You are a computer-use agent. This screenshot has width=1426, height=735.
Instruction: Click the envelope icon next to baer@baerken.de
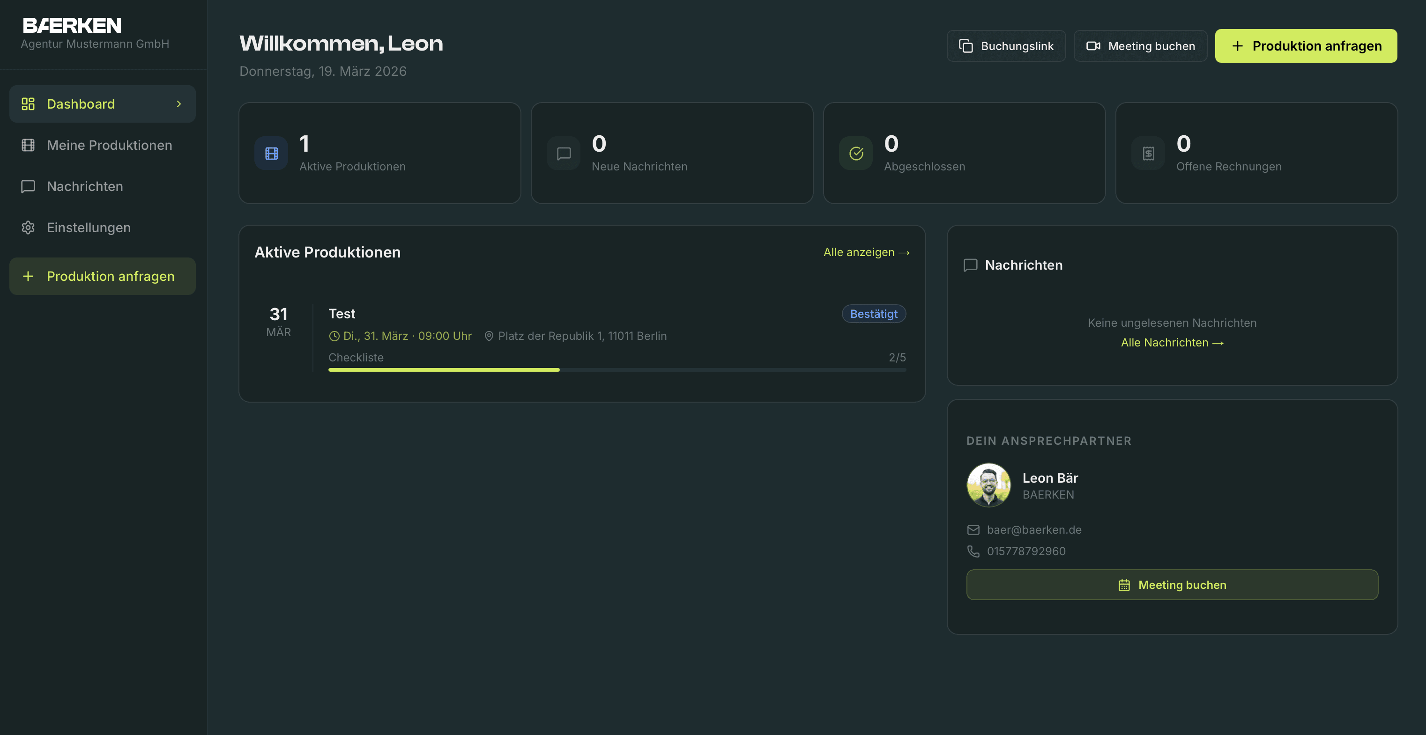click(x=973, y=530)
